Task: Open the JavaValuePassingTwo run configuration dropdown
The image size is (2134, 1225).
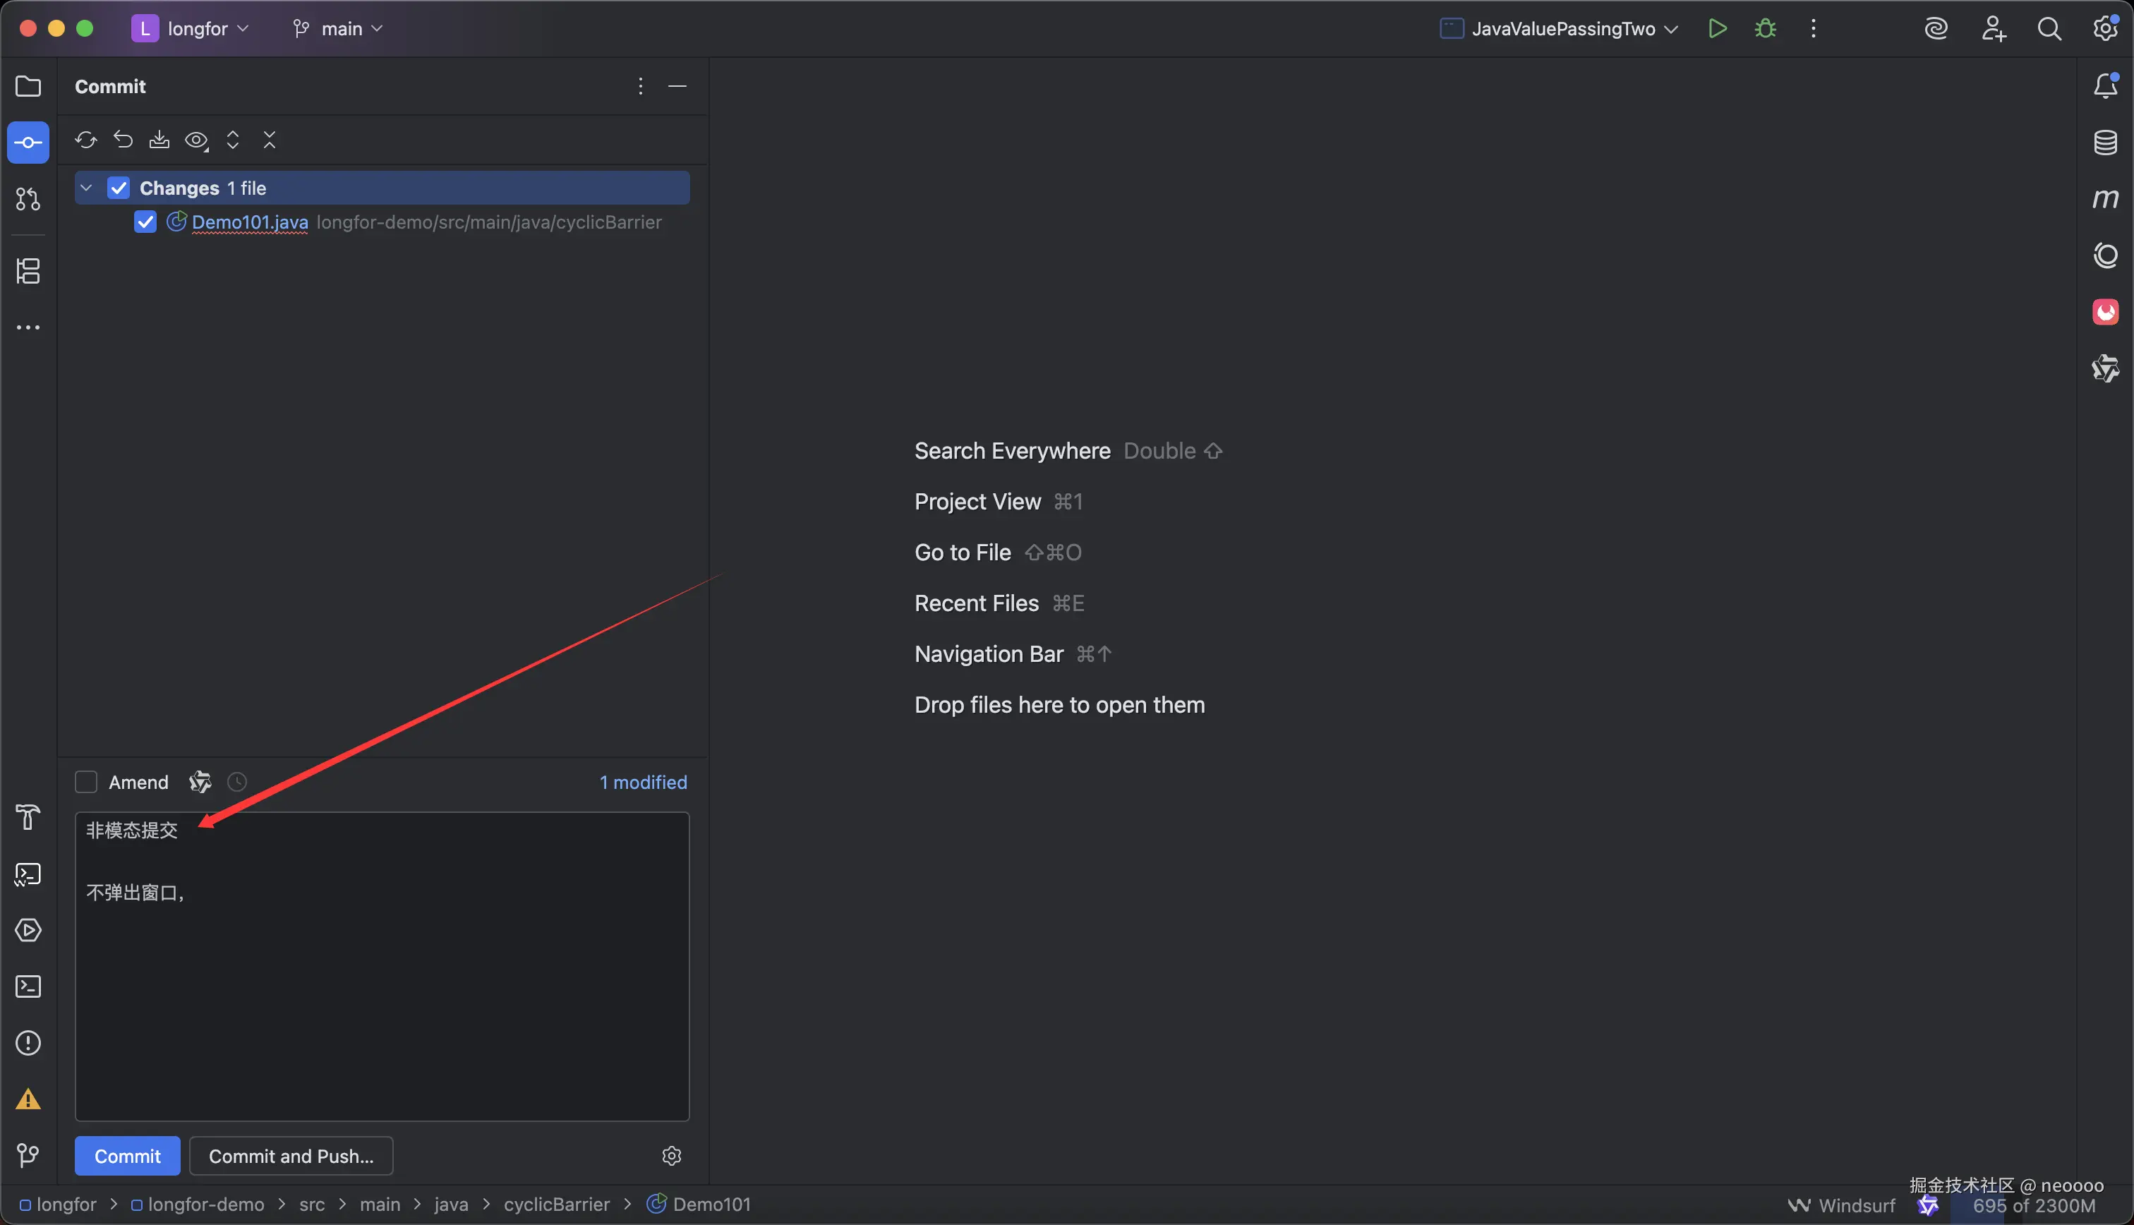Action: coord(1563,29)
